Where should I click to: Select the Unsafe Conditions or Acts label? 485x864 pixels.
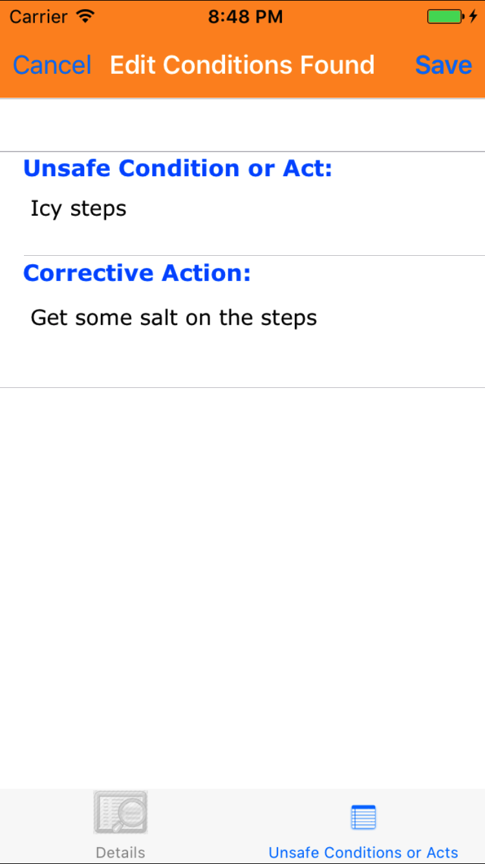[363, 852]
